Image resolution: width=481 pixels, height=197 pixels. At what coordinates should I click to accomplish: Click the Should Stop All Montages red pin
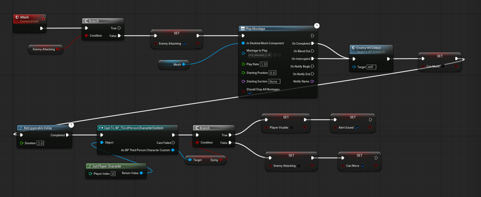click(x=243, y=91)
